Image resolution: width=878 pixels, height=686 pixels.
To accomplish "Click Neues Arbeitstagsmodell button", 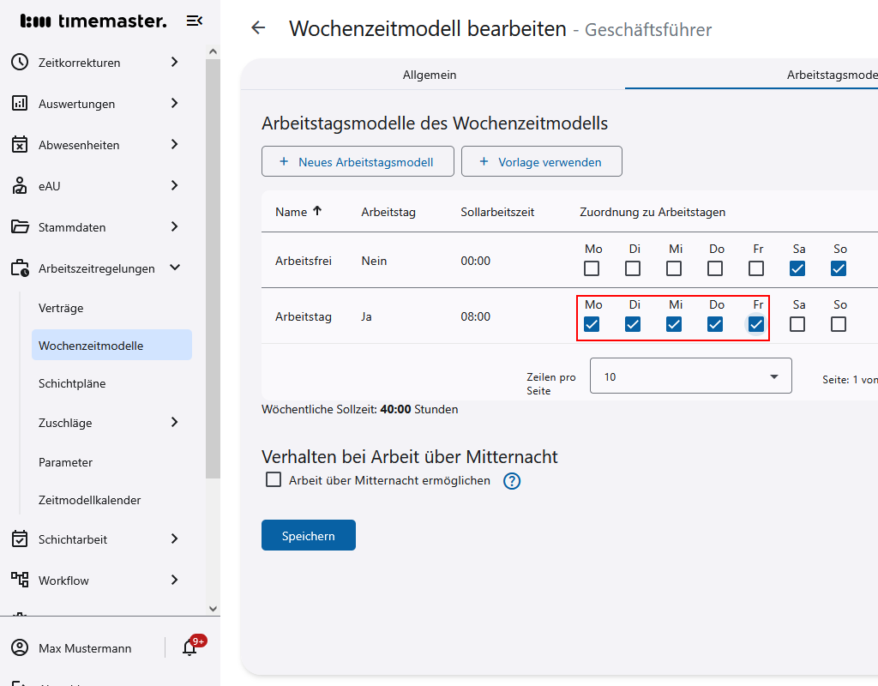I will [358, 160].
